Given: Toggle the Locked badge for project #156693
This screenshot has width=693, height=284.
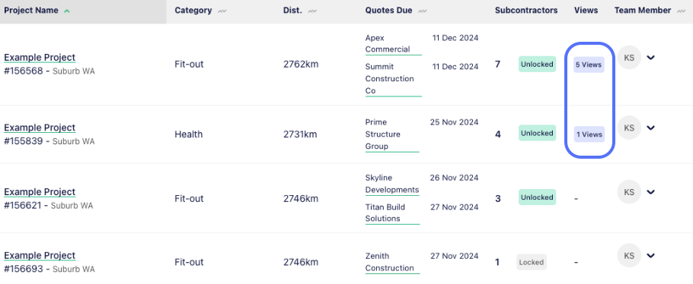Looking at the screenshot, I should pyautogui.click(x=532, y=262).
